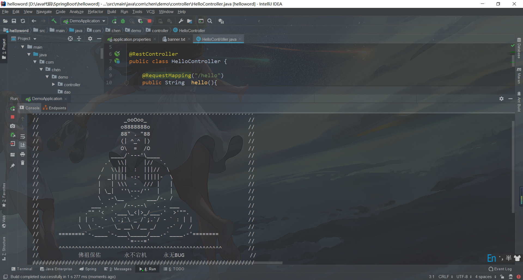Click the helloword breadcrumb

16,30
